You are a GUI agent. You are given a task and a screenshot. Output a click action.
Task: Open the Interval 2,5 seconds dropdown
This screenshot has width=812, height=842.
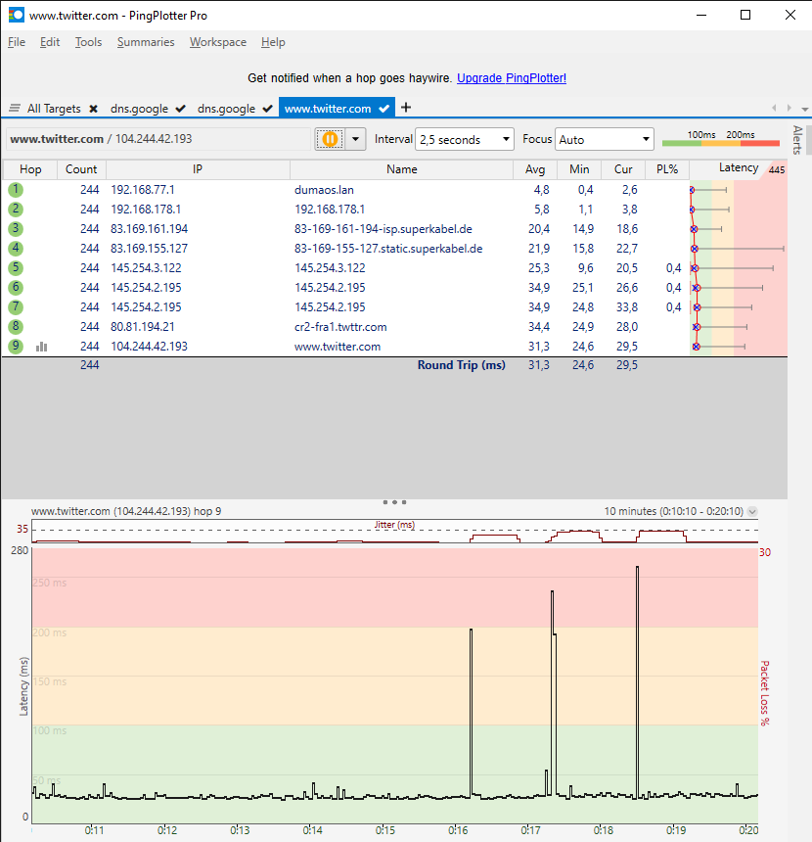(465, 139)
